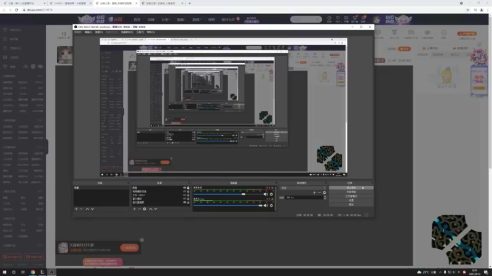Click the stop streaming button in Controls

351,188
